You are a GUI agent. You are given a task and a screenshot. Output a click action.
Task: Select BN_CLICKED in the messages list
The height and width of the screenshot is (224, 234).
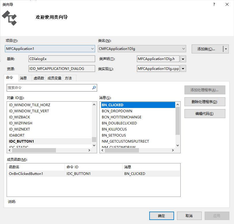point(138,105)
